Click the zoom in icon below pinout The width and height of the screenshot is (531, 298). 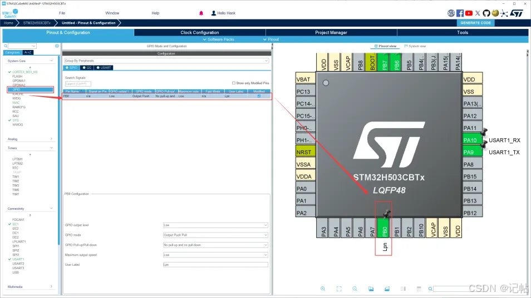pyautogui.click(x=323, y=289)
